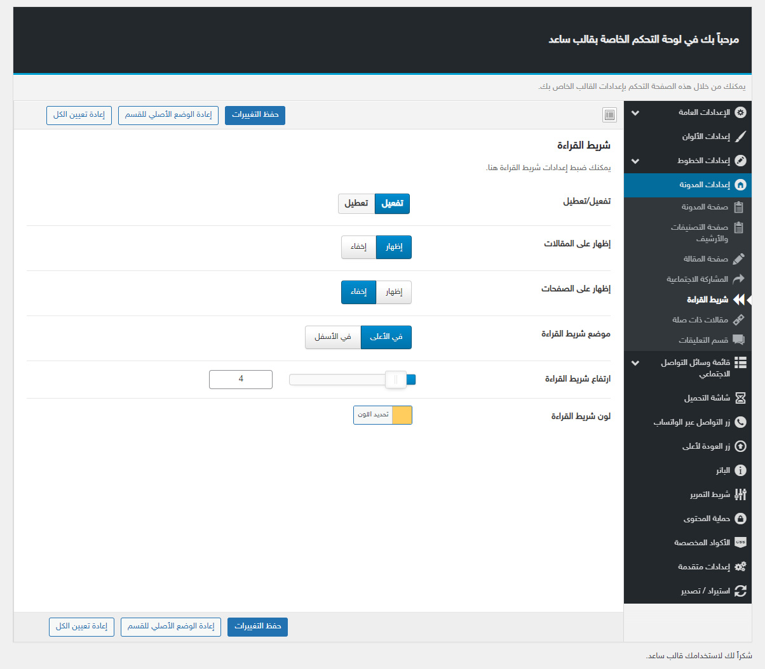Expand social media list section chevron
The width and height of the screenshot is (765, 669).
pos(635,364)
